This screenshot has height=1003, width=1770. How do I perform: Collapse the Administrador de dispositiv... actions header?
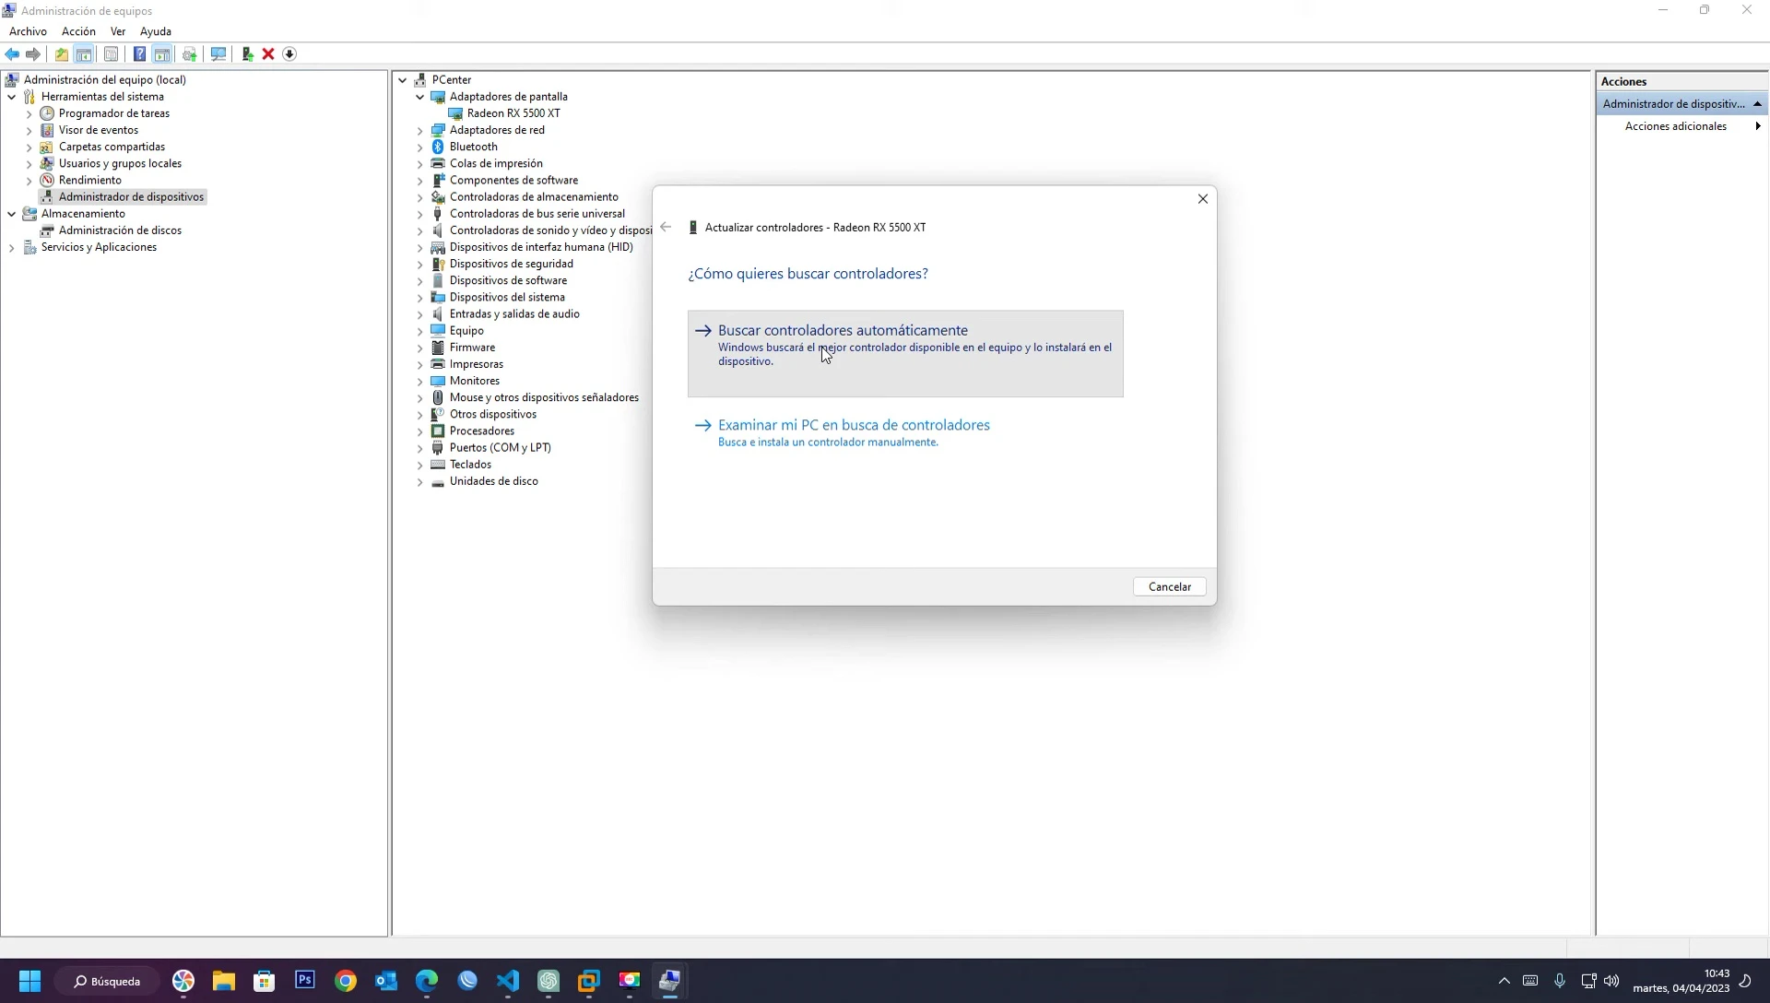1757,104
